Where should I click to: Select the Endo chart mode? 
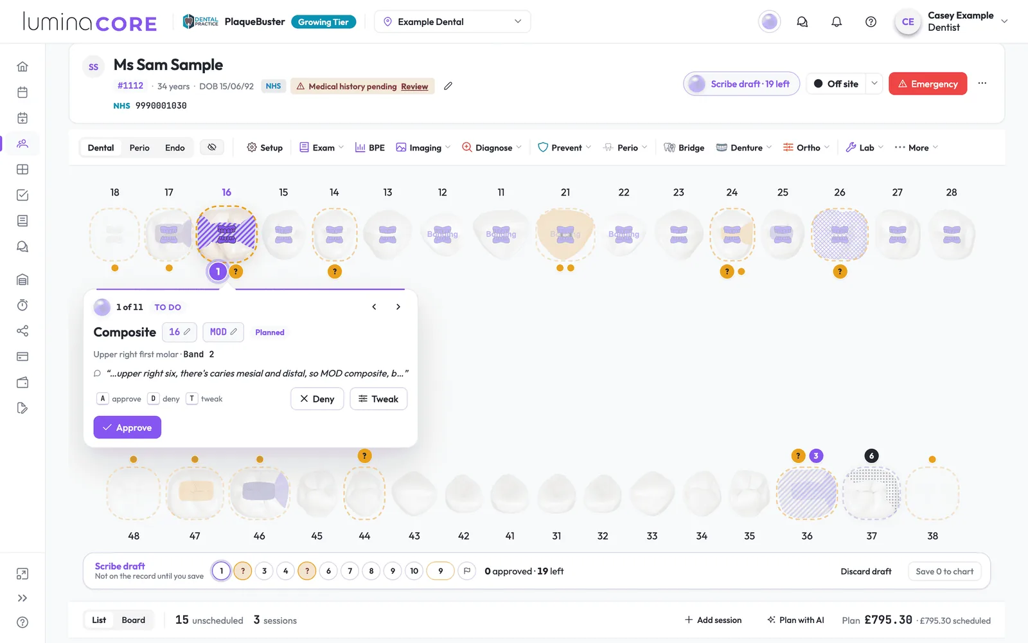tap(175, 148)
